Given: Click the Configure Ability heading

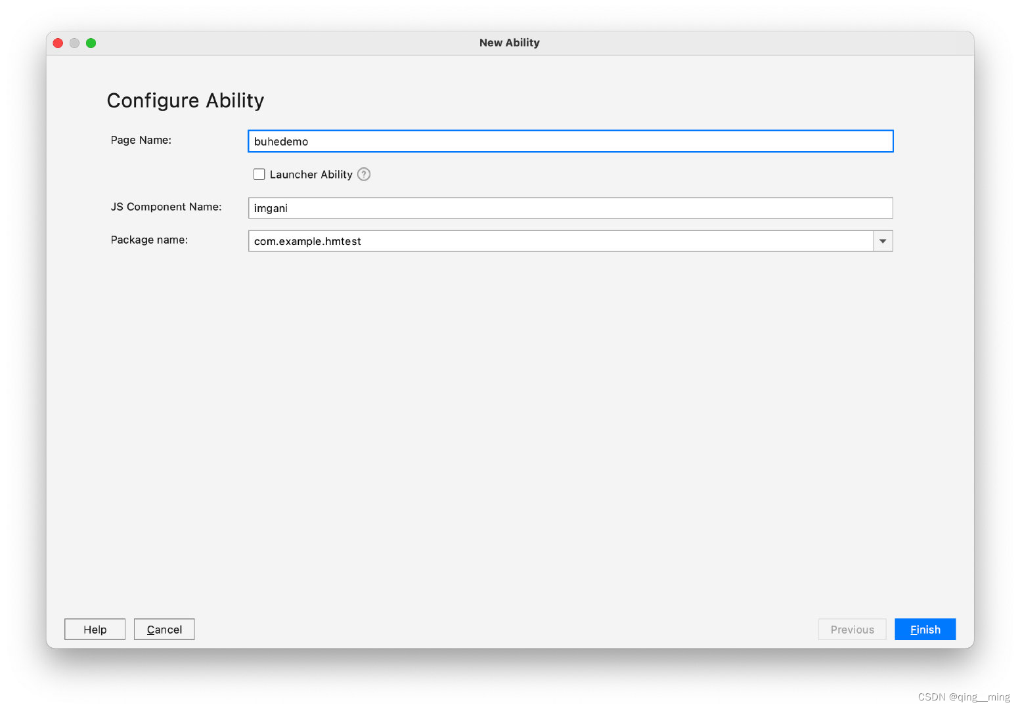Looking at the screenshot, I should 185,100.
